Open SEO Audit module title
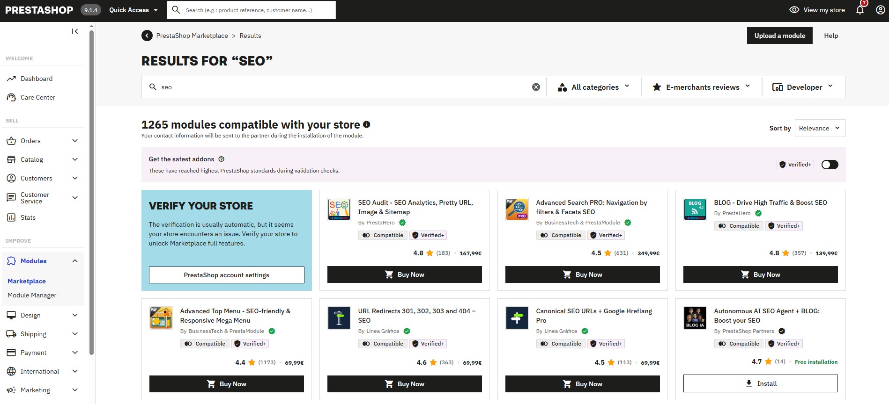Viewport: 889px width, 404px height. 415,207
